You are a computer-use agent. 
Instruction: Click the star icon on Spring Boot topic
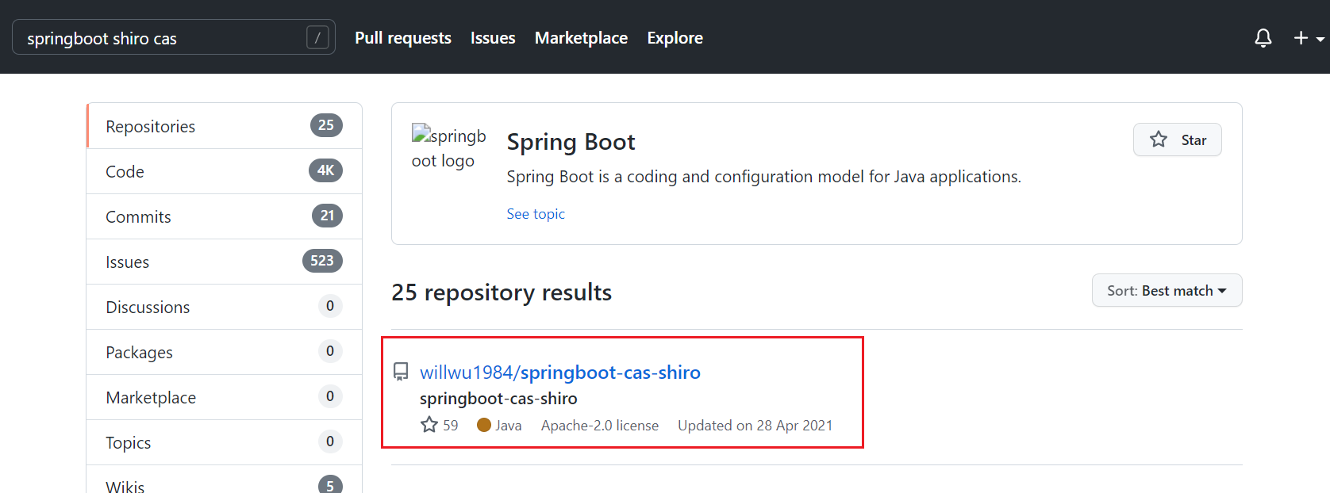pos(1159,139)
